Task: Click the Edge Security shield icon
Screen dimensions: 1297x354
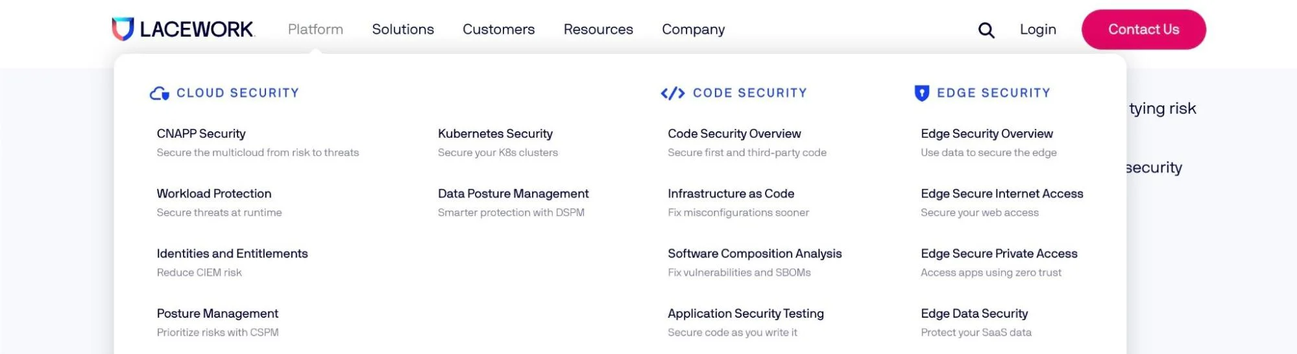Action: coord(921,93)
